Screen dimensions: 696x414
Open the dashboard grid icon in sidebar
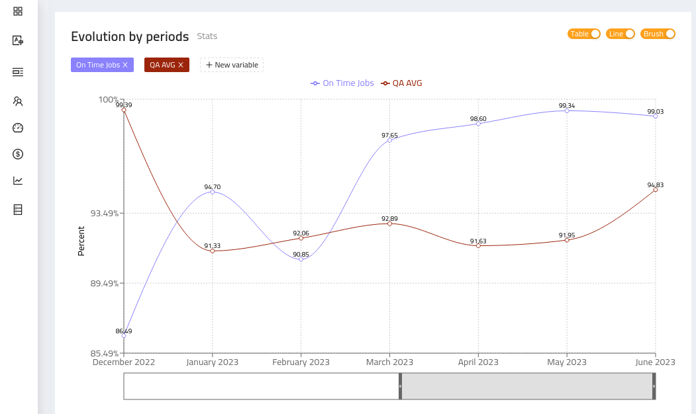tap(18, 11)
